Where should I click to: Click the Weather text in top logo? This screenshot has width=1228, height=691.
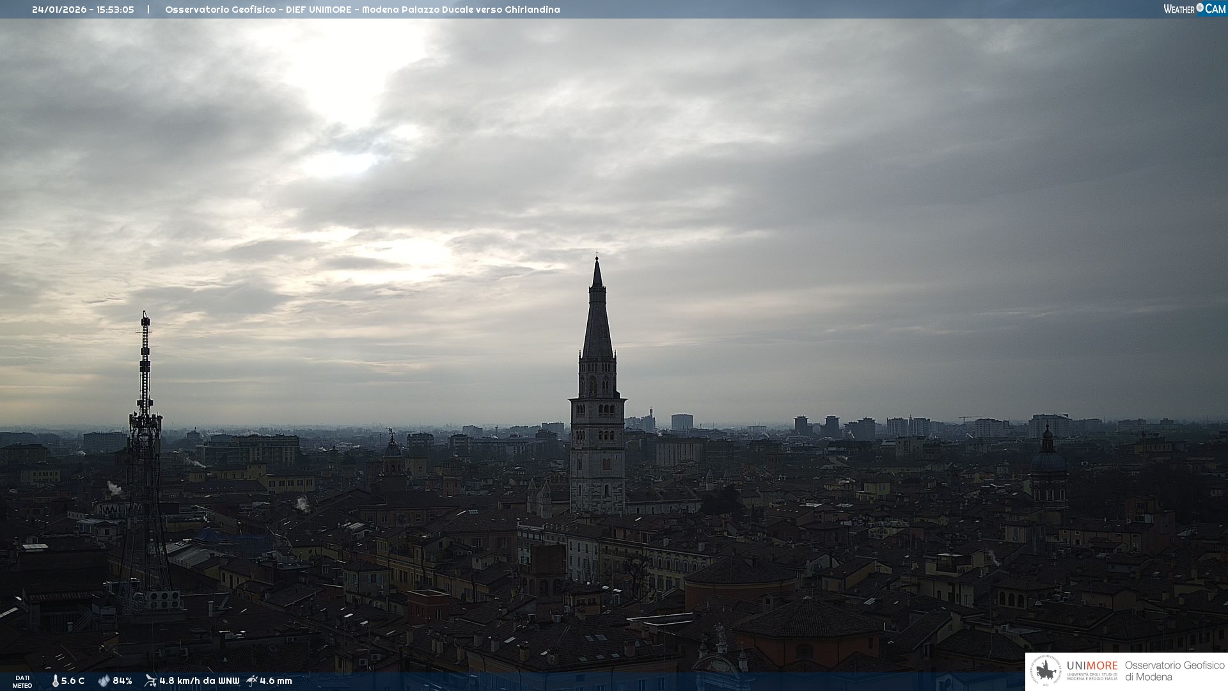point(1179,9)
